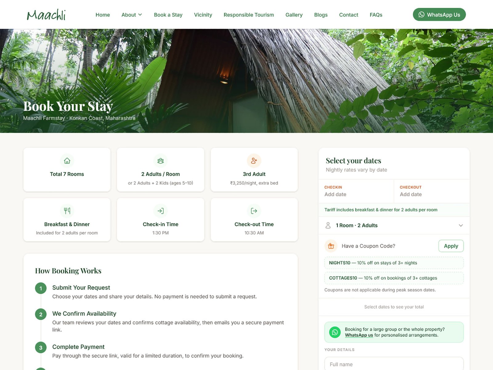Open the Checkin Add date field
The height and width of the screenshot is (370, 493).
(356, 191)
